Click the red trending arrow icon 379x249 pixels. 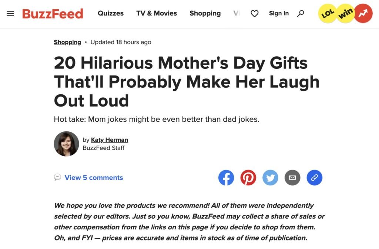pos(363,13)
